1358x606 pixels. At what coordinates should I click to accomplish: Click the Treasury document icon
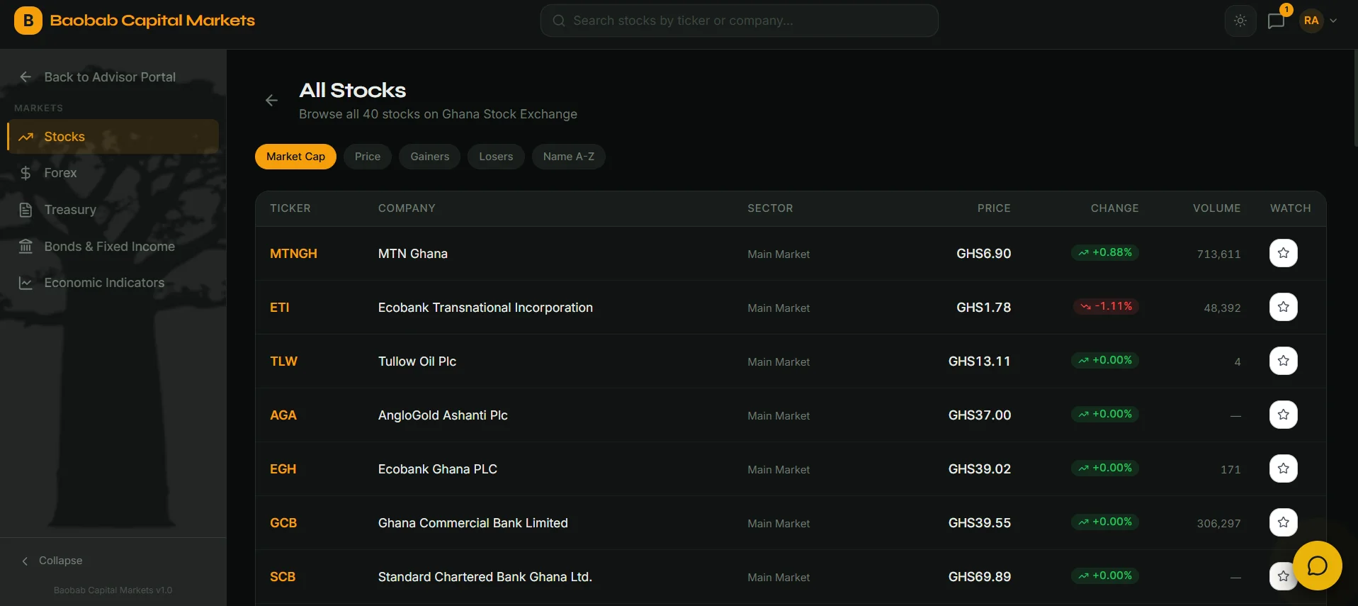26,210
